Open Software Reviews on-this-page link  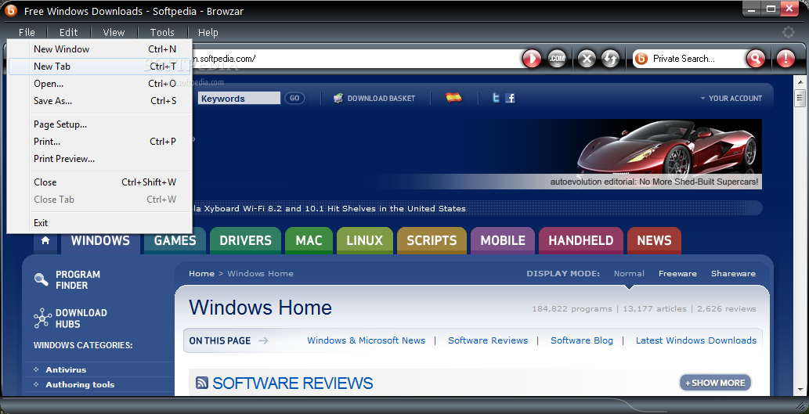pyautogui.click(x=488, y=340)
